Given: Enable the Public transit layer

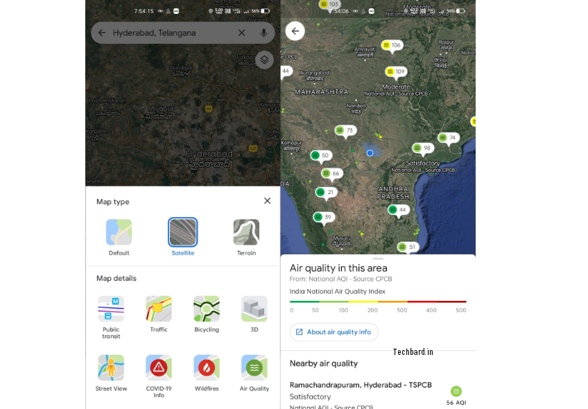Looking at the screenshot, I should [111, 317].
